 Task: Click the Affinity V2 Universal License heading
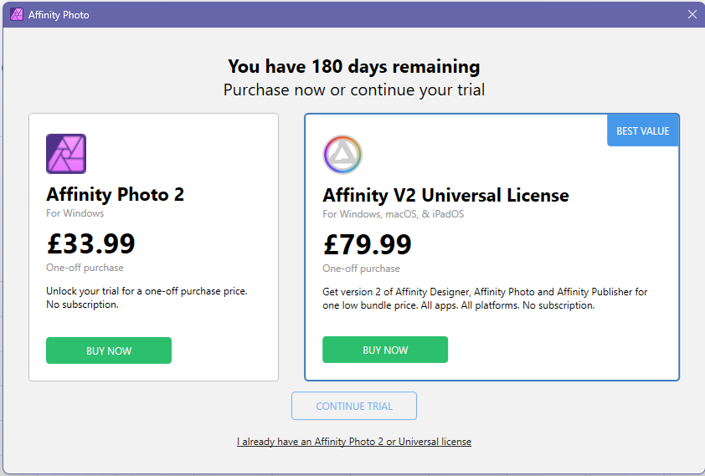[x=445, y=196]
